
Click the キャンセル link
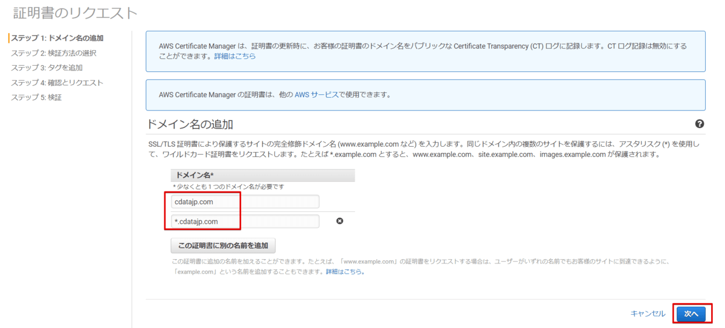(x=648, y=314)
